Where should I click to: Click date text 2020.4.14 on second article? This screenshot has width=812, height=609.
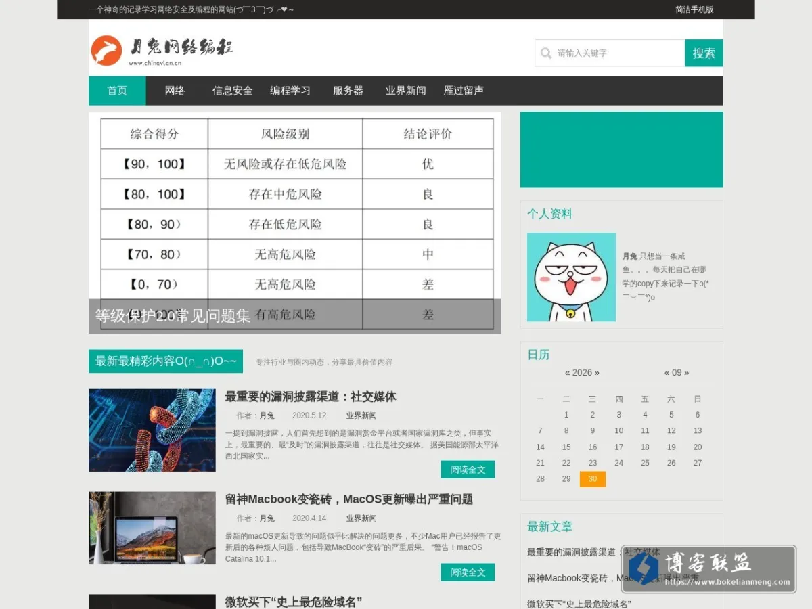pos(309,518)
